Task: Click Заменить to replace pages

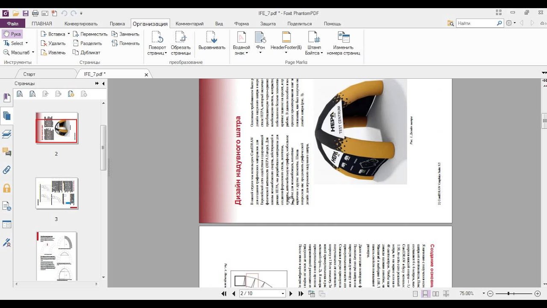Action: (125, 34)
